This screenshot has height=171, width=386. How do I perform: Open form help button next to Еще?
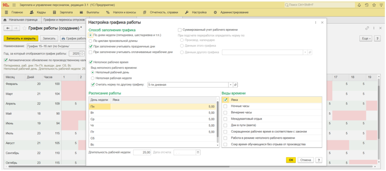377,38
